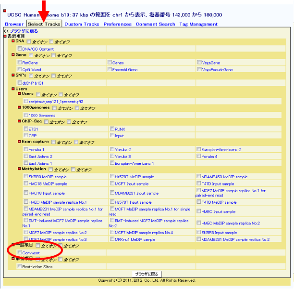
Task: Open the Preferences tab
Action: (x=118, y=24)
